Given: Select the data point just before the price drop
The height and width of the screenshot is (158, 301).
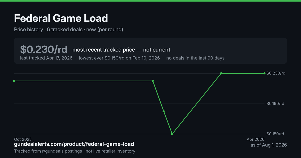Looking at the screenshot, I should coord(153,81).
